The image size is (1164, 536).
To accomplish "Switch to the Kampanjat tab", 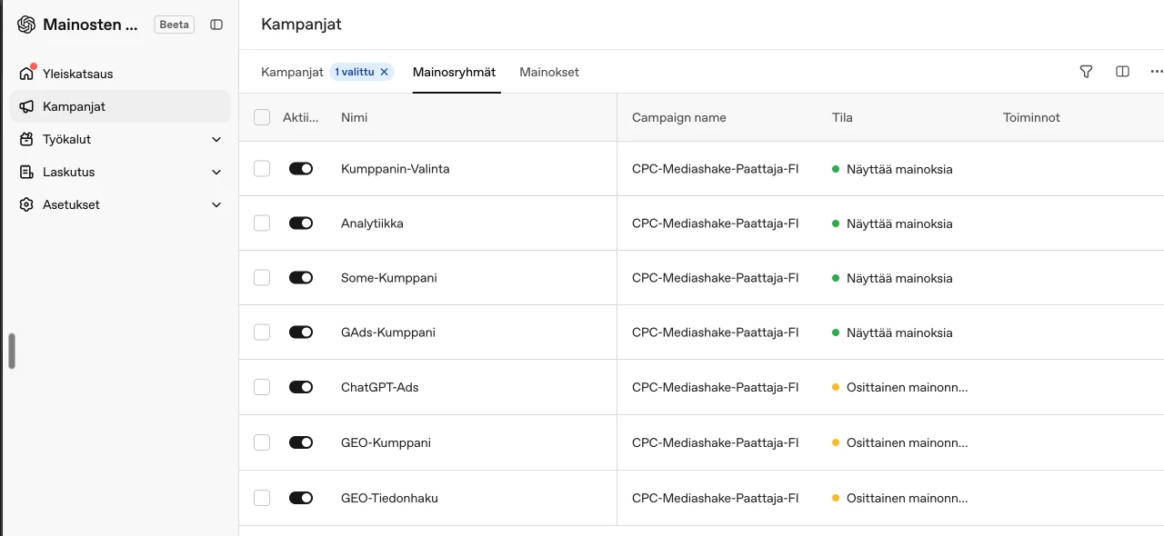I will click(x=292, y=72).
